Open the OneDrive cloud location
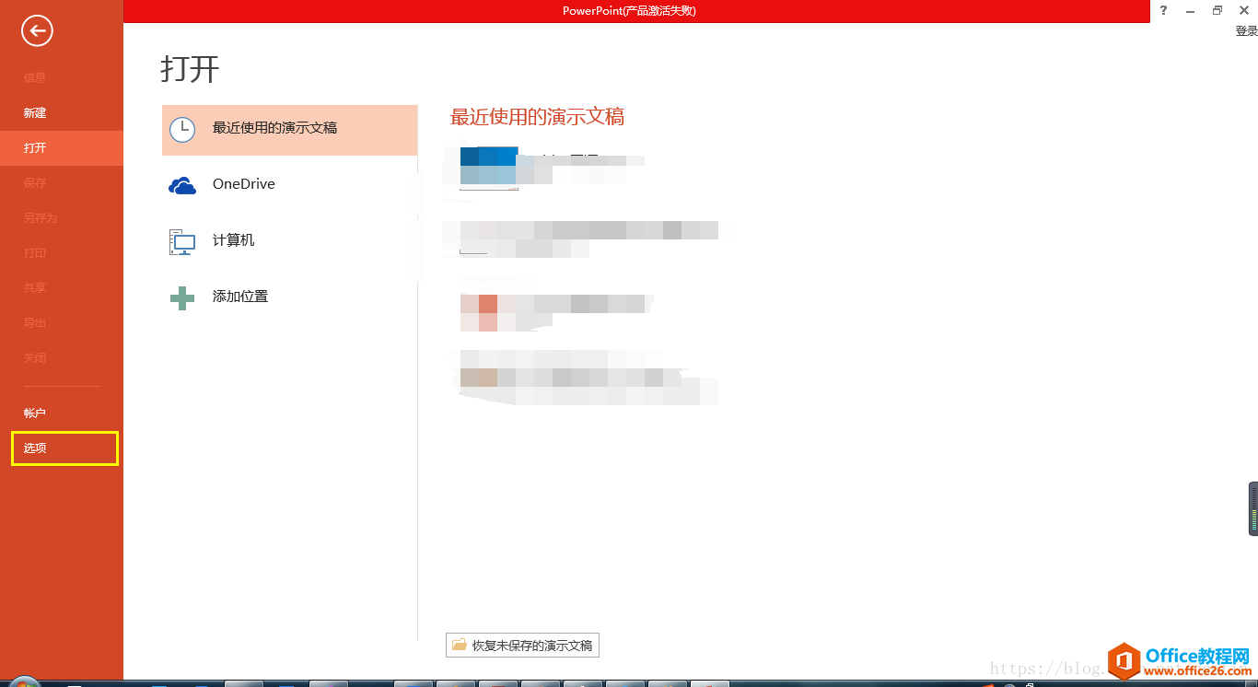 [x=245, y=183]
